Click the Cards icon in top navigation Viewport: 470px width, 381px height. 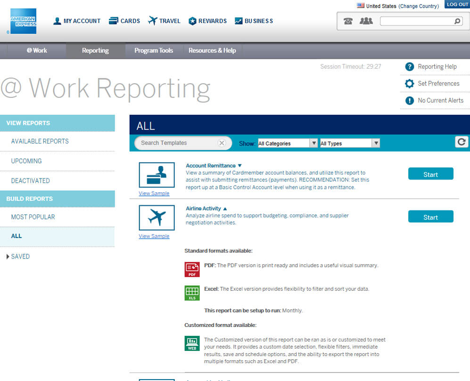pos(113,20)
